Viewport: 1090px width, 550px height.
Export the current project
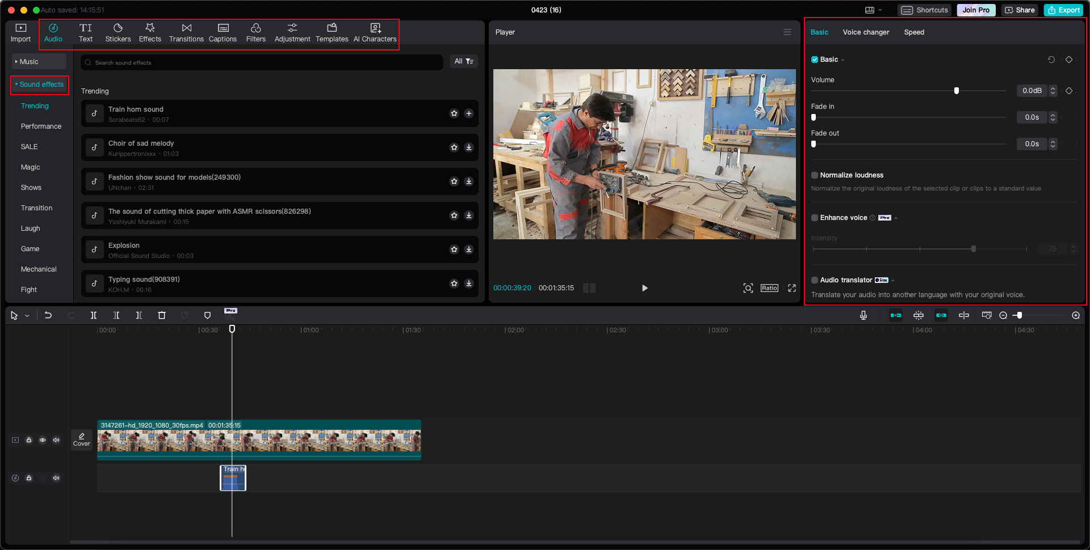pos(1063,10)
